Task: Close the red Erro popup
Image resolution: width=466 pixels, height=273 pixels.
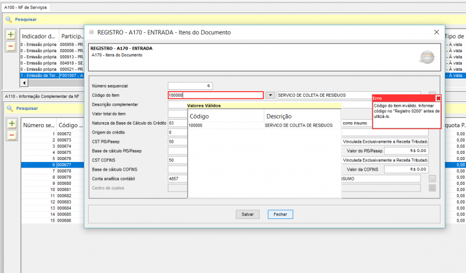Action: (438, 98)
